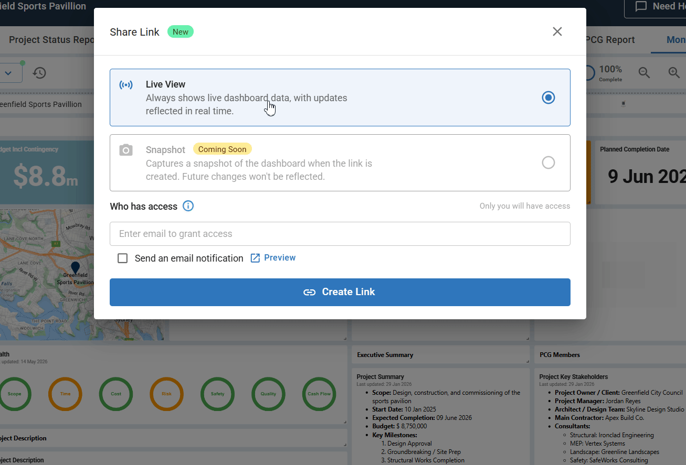The height and width of the screenshot is (465, 686).
Task: Click the Preview external-link icon
Action: point(255,258)
